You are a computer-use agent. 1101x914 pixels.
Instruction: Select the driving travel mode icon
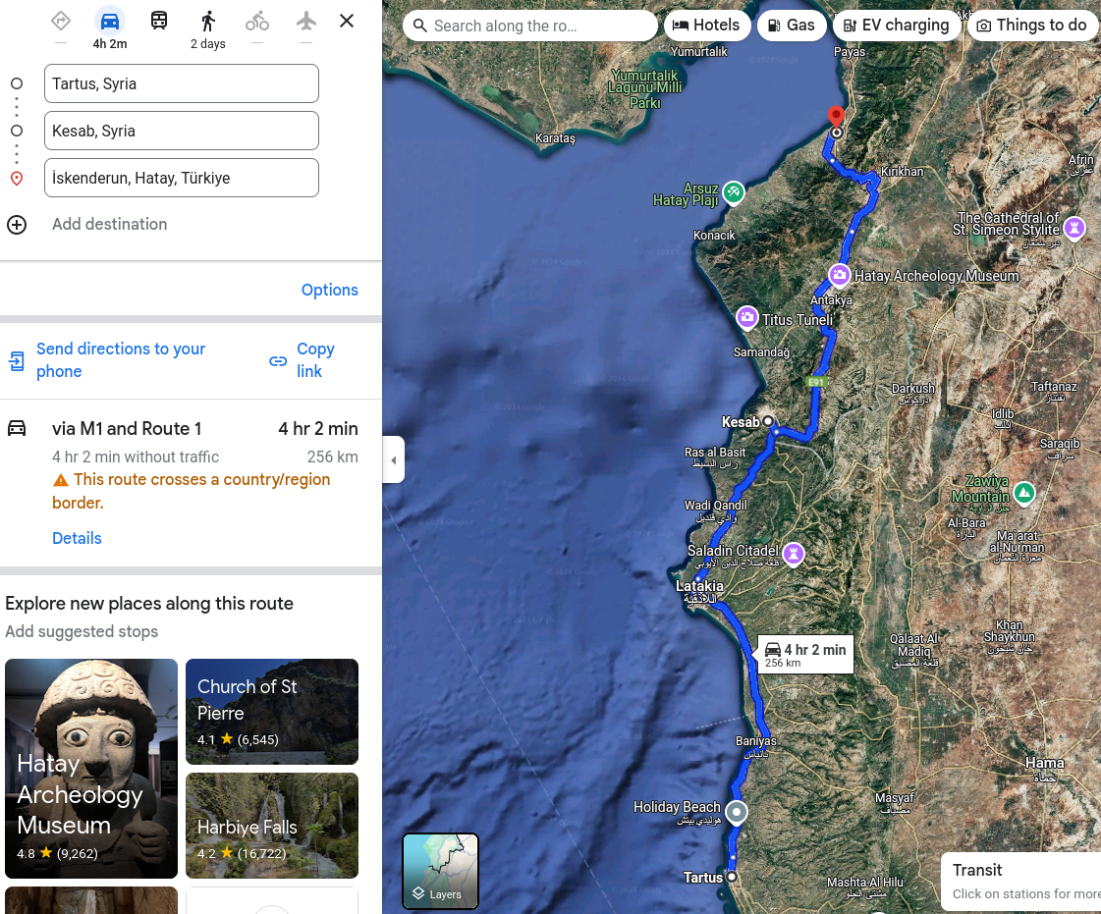pyautogui.click(x=110, y=22)
